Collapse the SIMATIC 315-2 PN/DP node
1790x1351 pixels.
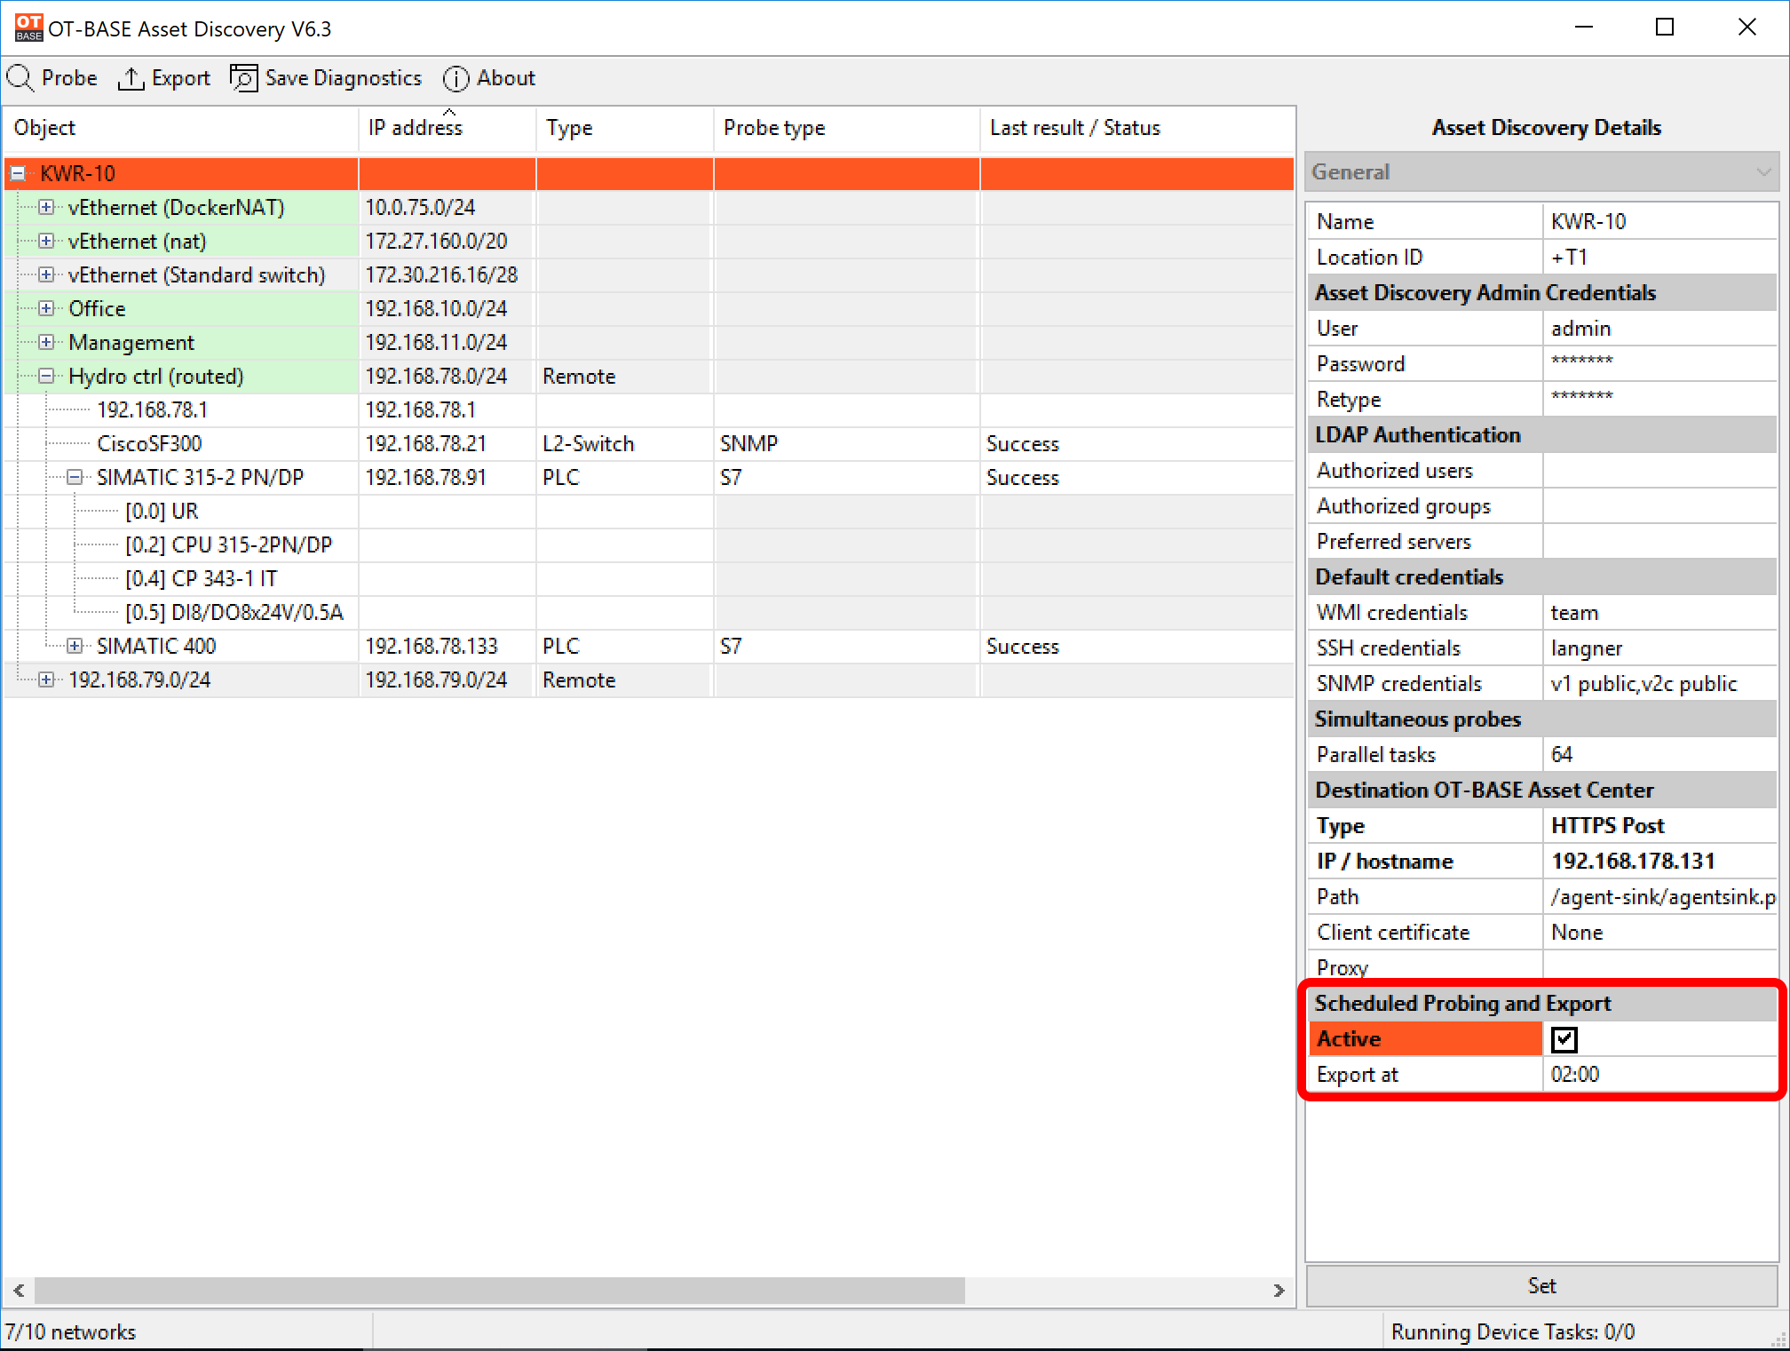click(x=75, y=477)
